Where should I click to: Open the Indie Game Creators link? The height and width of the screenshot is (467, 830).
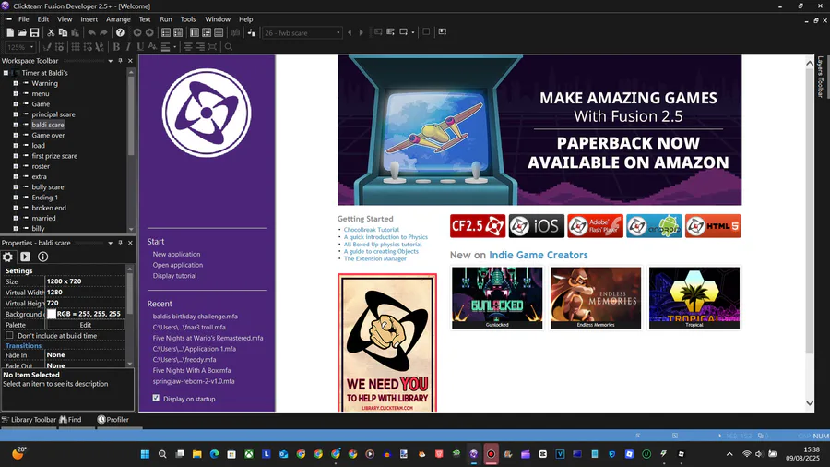pyautogui.click(x=539, y=255)
